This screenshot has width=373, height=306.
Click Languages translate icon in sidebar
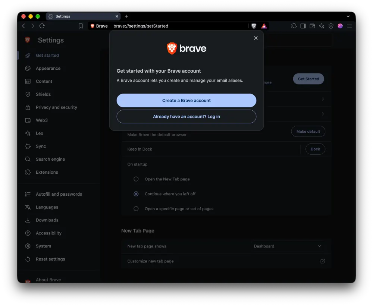28,207
